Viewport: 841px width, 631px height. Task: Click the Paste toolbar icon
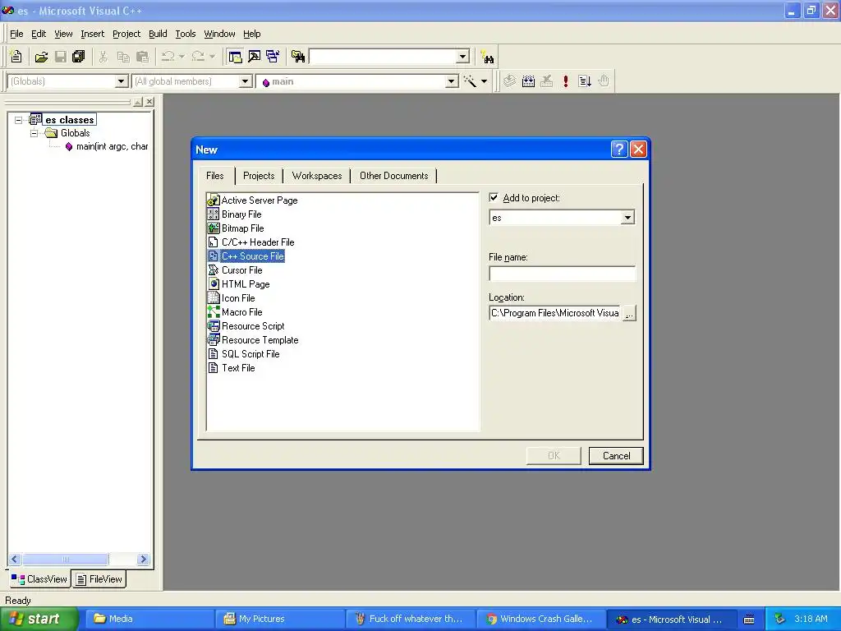(x=143, y=57)
